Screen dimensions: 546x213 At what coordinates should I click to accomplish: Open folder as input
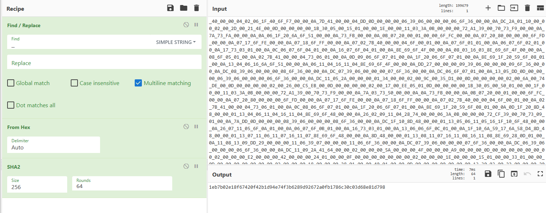501,8
